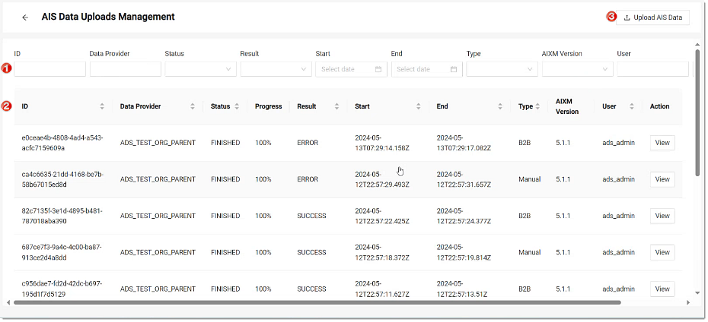Focus the Data Provider filter input
Viewport: 708px width, 322px height.
125,69
